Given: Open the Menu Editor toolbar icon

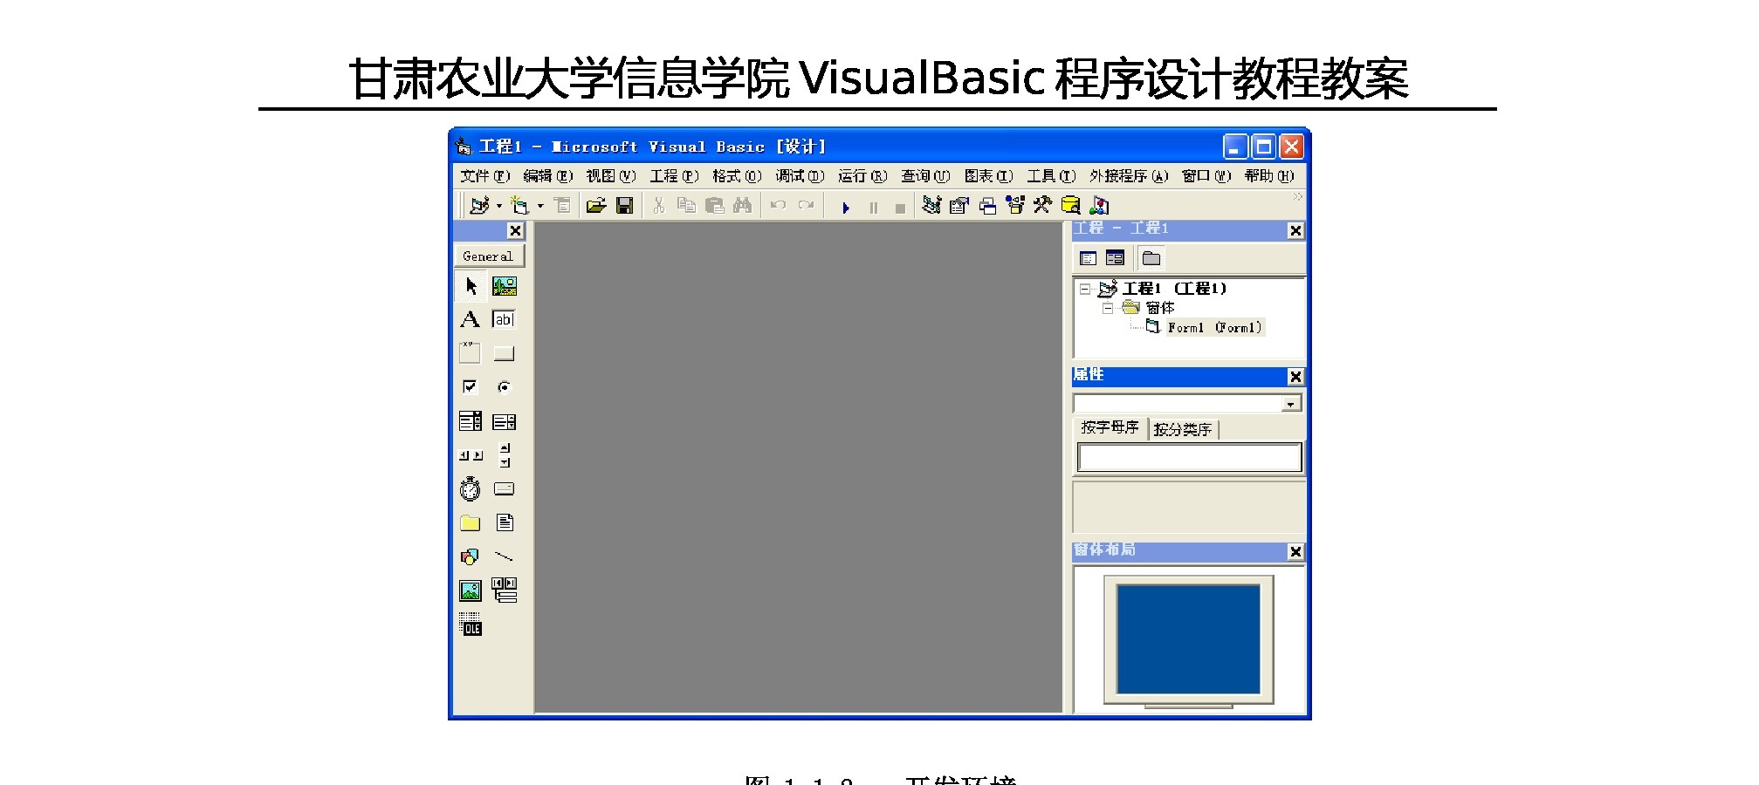Looking at the screenshot, I should (562, 205).
